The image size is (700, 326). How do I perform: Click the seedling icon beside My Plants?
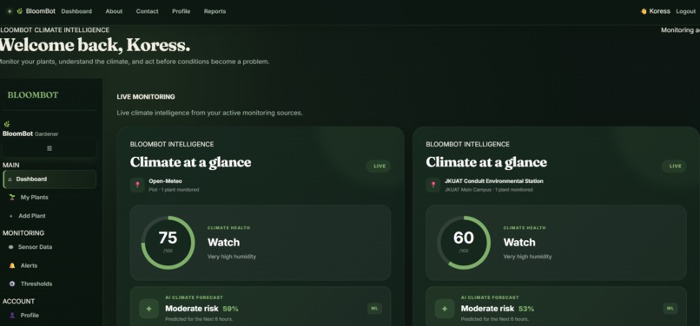point(12,197)
